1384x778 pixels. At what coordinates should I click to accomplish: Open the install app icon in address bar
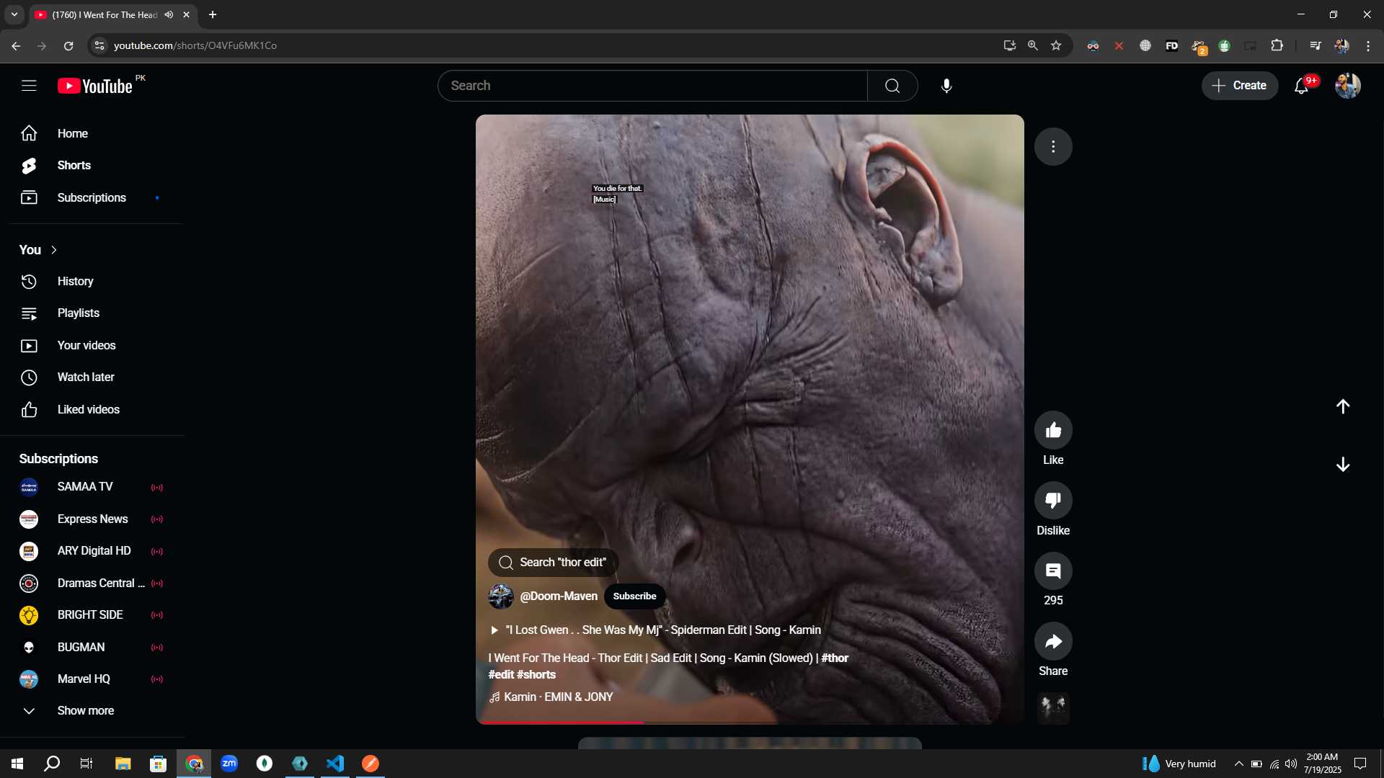[x=1010, y=45]
